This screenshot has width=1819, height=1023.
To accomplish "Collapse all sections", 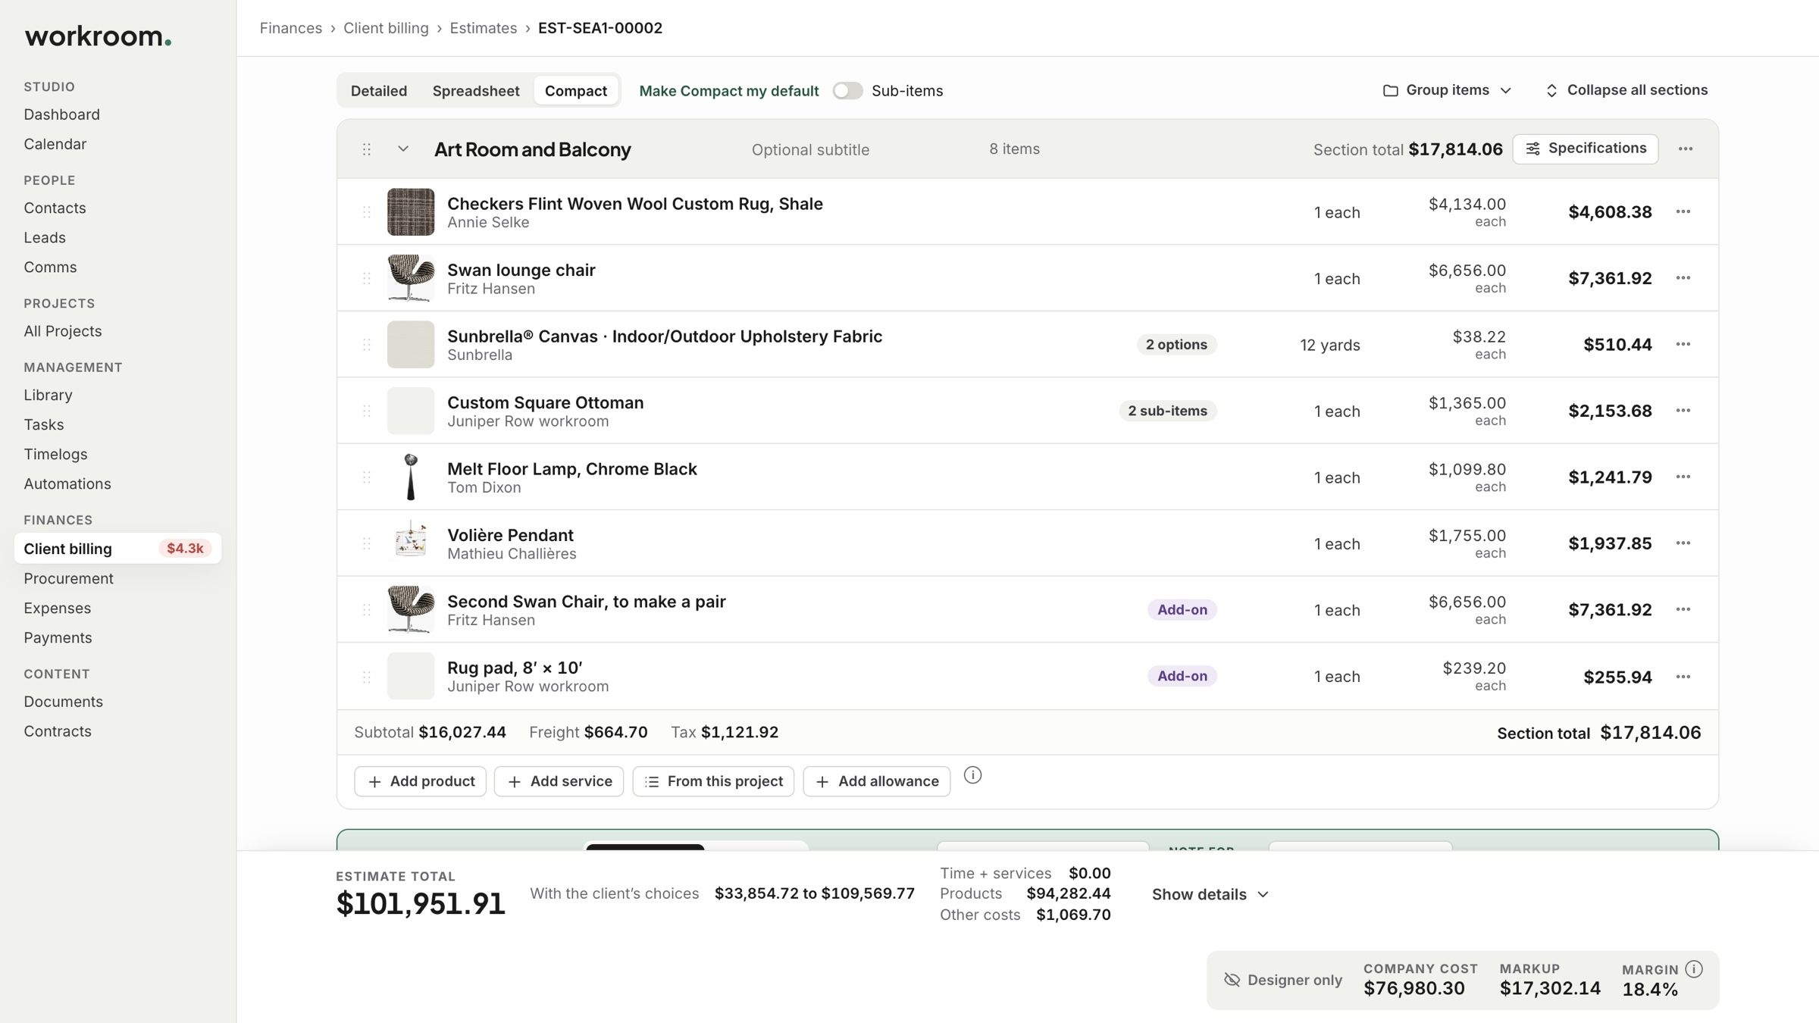I will click(x=1626, y=90).
